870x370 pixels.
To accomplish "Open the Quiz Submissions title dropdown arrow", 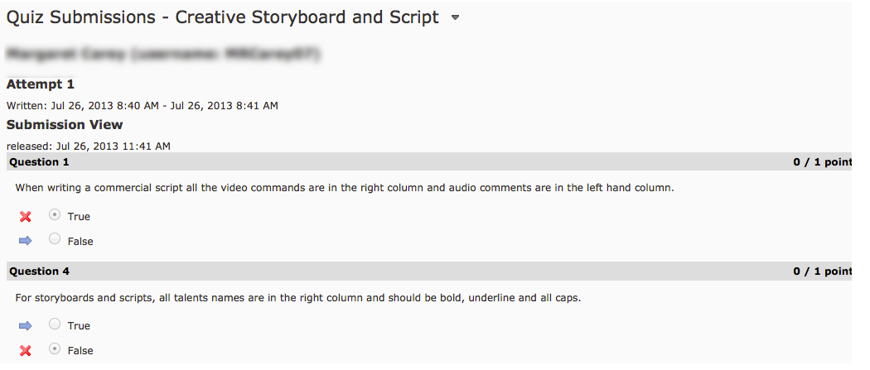I will point(455,18).
